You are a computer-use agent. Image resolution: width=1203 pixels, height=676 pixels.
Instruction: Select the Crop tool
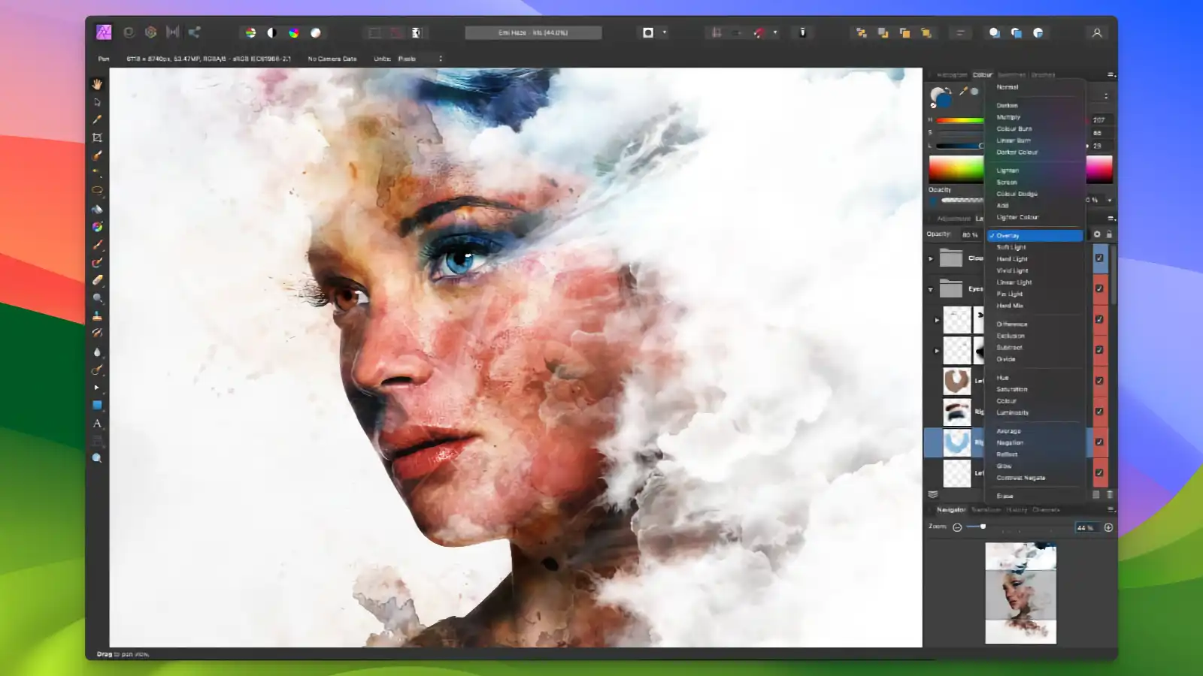pos(97,137)
